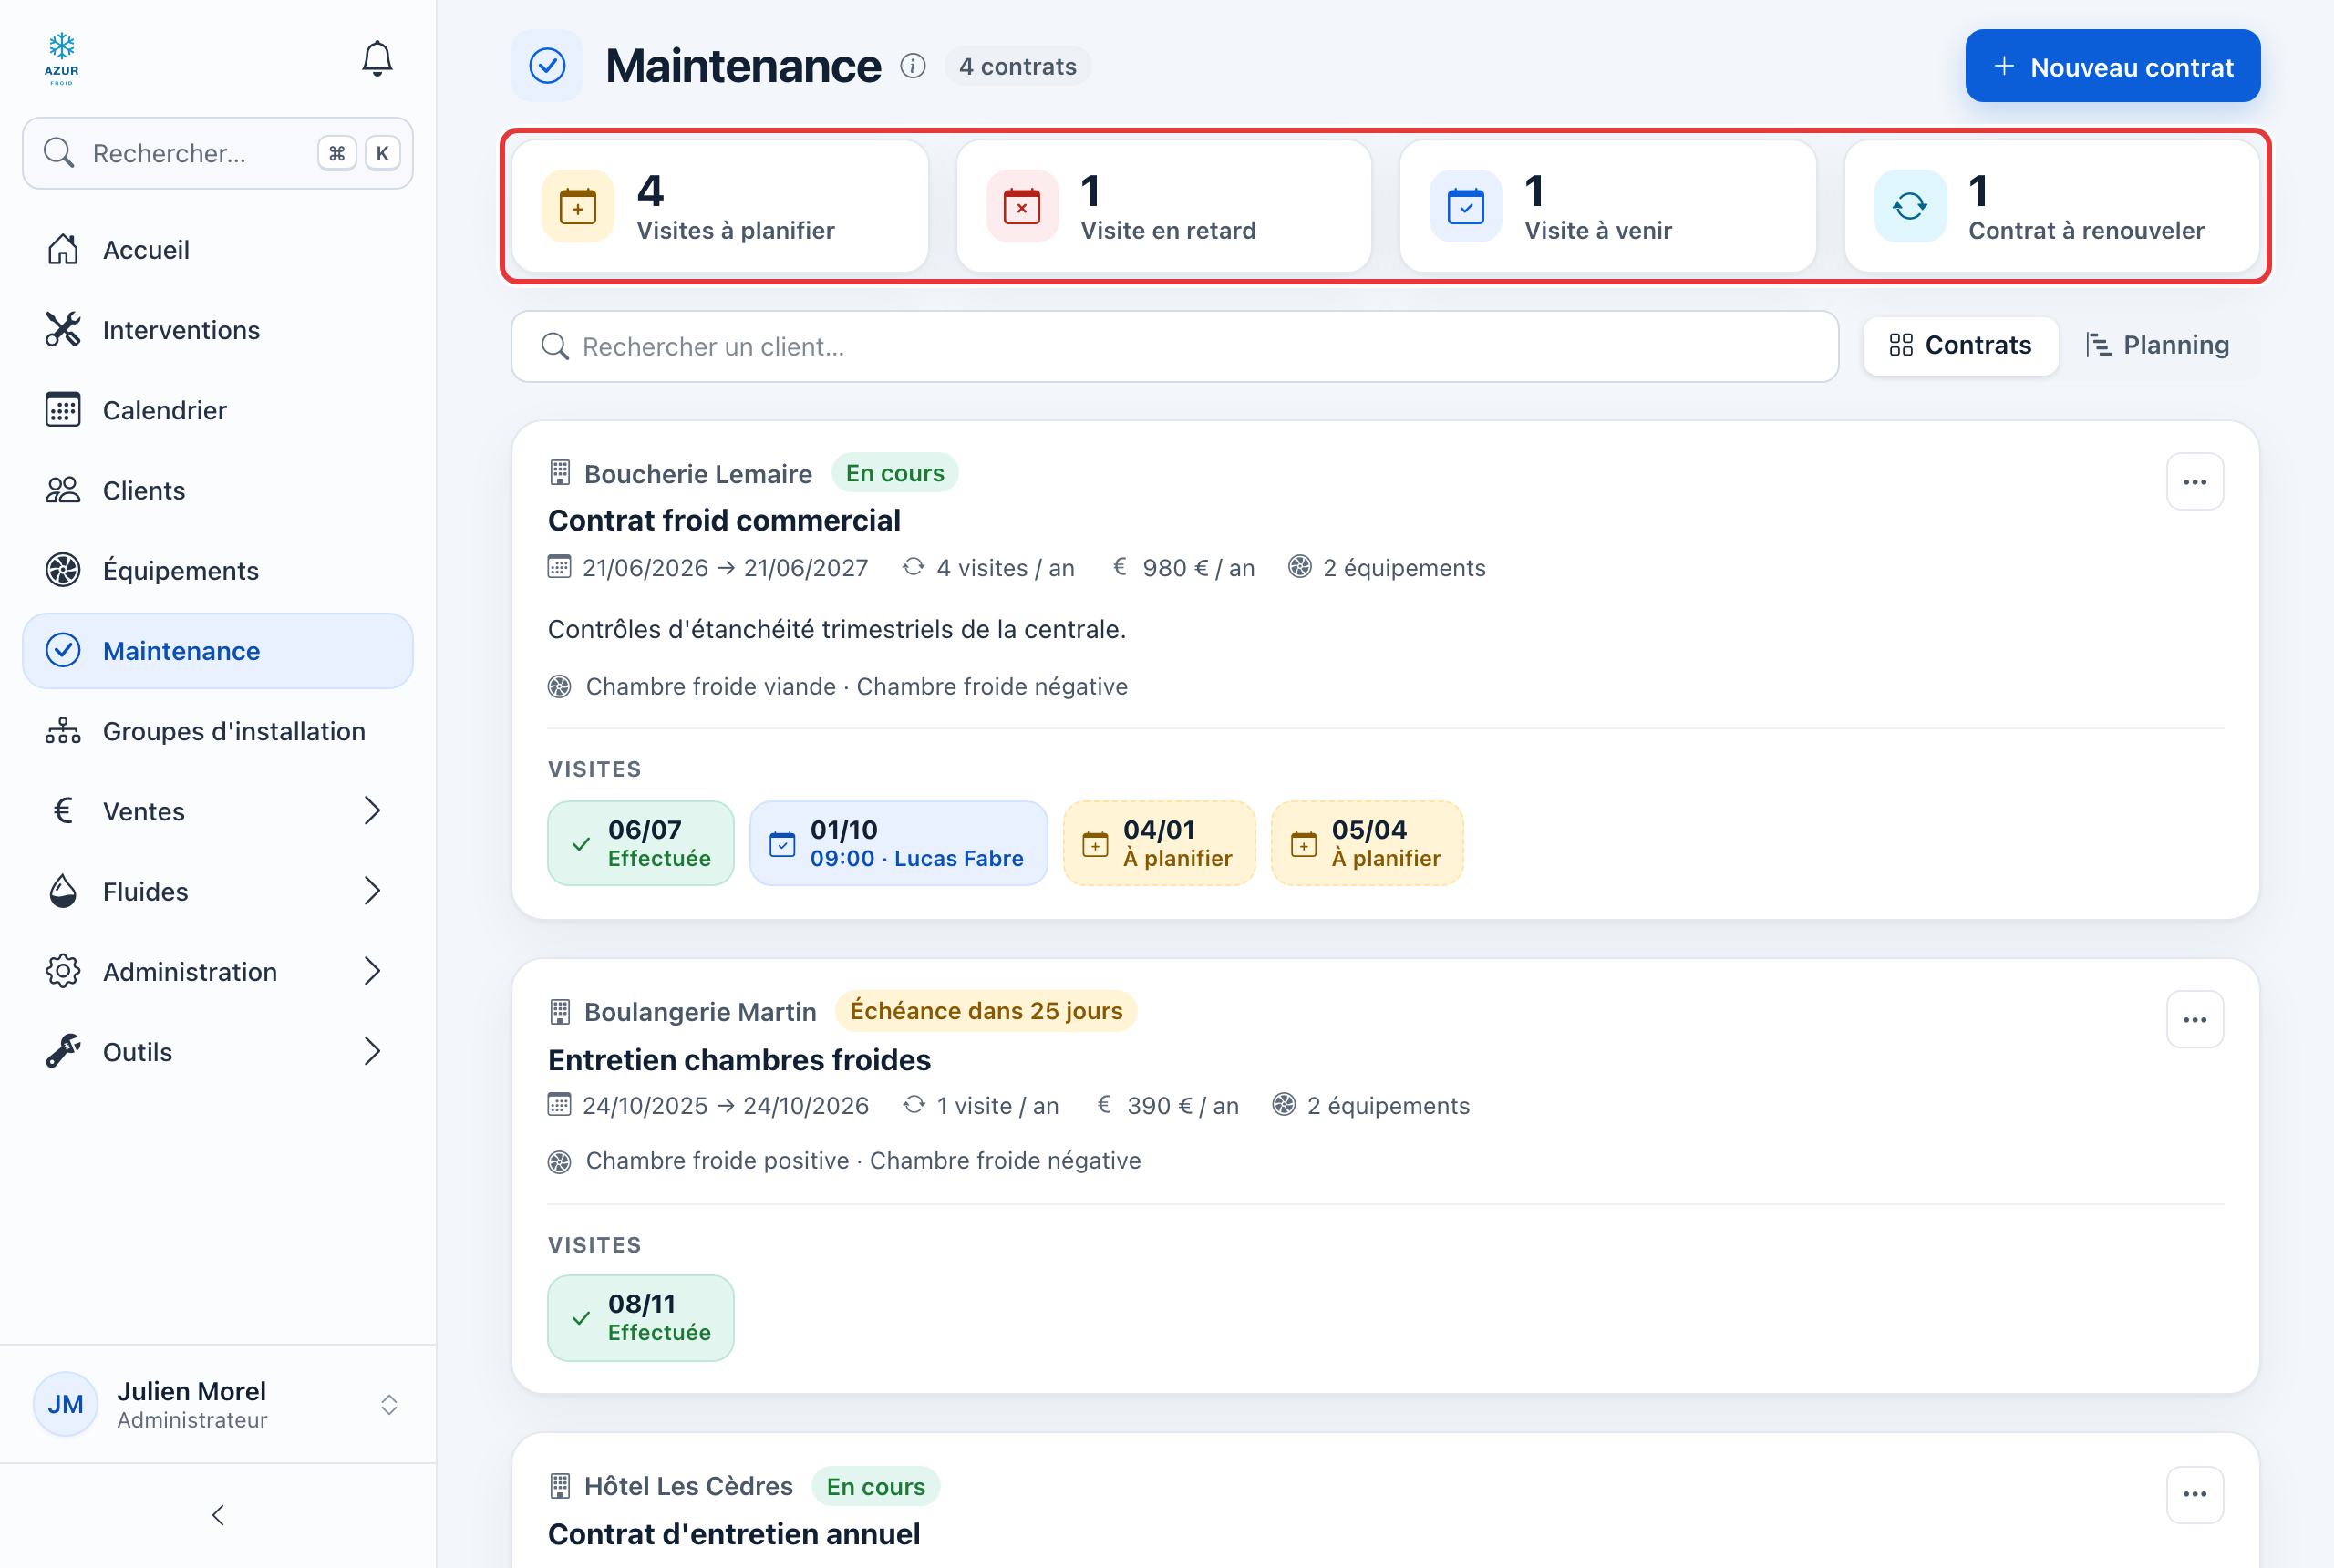Open the 08/11 Effectuée visit chip

click(x=641, y=1317)
